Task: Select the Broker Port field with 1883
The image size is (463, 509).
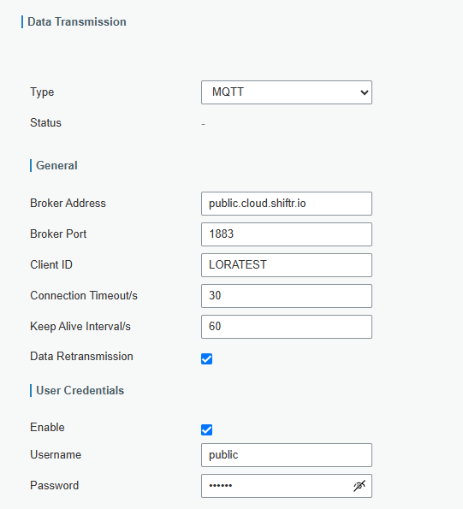Action: (x=287, y=234)
